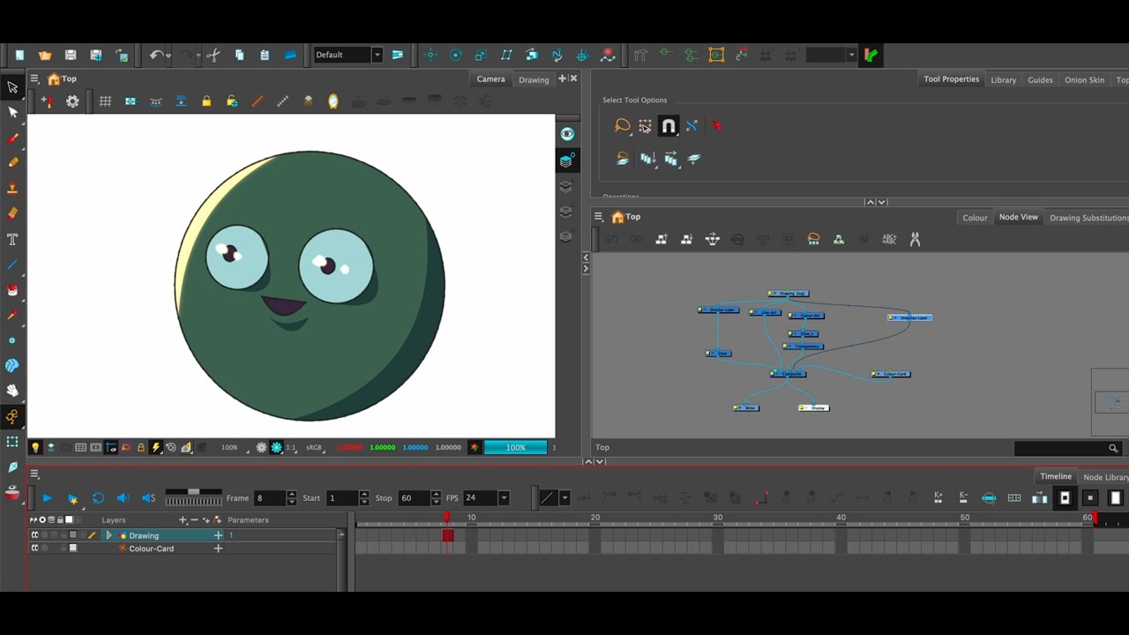Click the New scene icon in top toolbar

[x=19, y=55]
